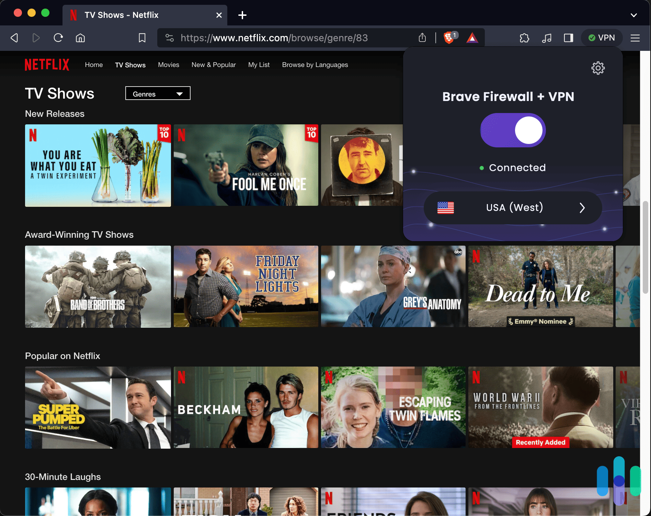Open the Fool Me Once thumbnail

246,166
